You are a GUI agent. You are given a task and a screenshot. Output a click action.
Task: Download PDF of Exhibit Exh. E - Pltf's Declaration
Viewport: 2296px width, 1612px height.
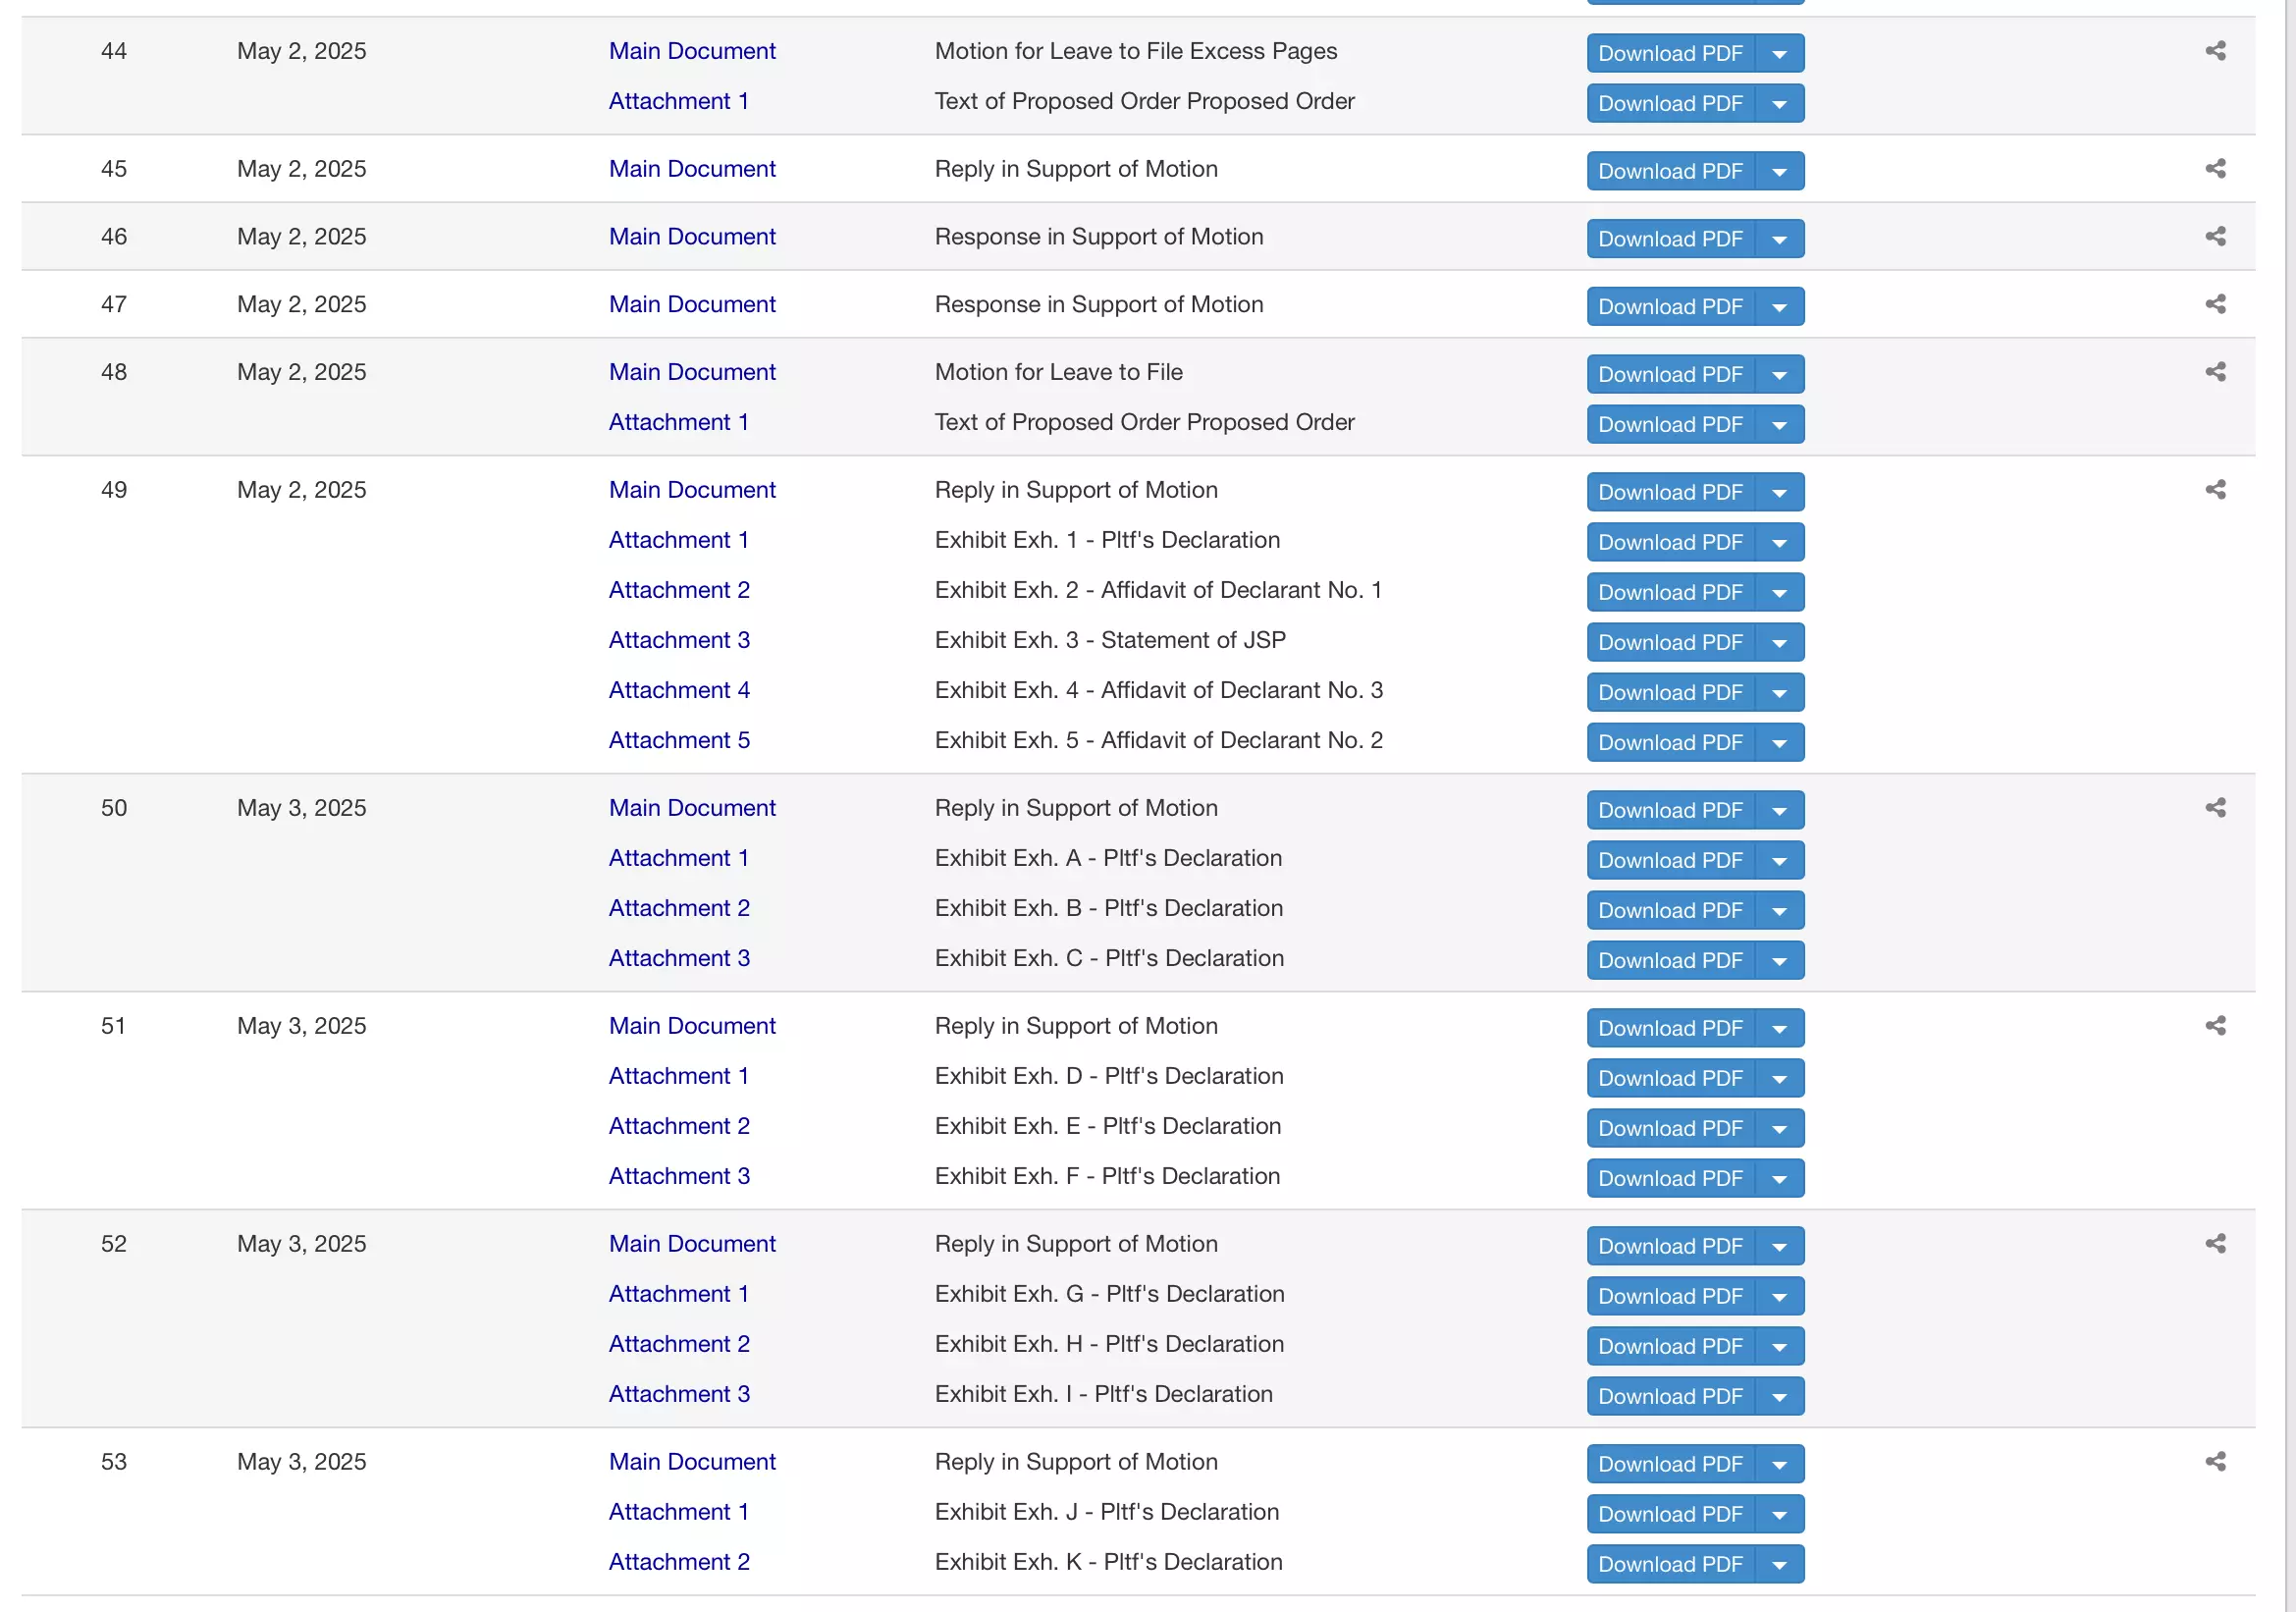[x=1670, y=1129]
